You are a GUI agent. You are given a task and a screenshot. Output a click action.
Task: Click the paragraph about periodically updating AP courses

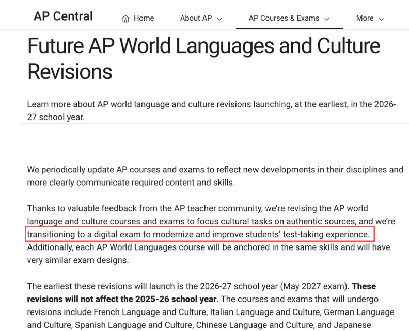[x=215, y=176]
